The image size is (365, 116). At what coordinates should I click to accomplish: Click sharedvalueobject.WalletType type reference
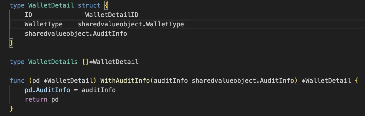(131, 24)
